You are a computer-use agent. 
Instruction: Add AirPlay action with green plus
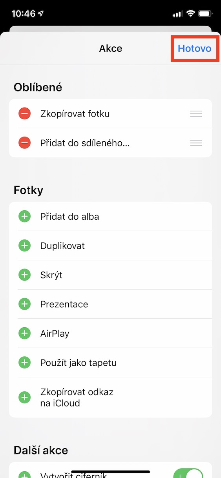(24, 333)
